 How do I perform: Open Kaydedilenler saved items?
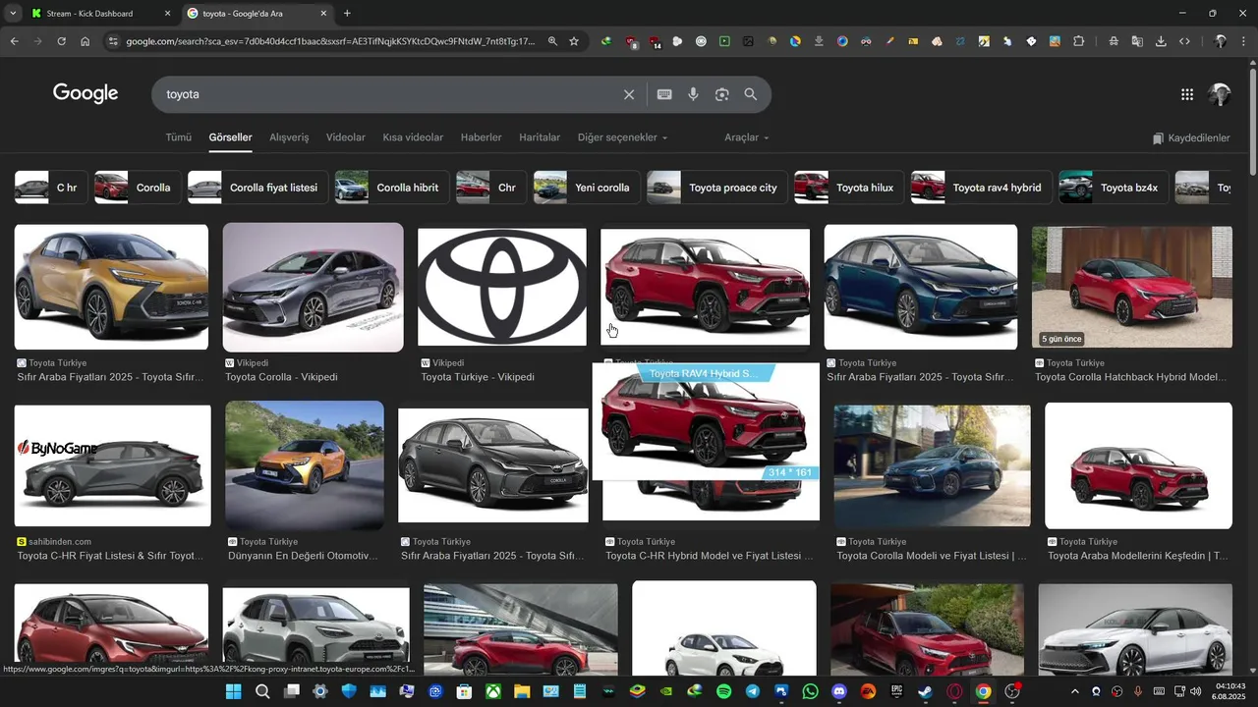(x=1191, y=138)
